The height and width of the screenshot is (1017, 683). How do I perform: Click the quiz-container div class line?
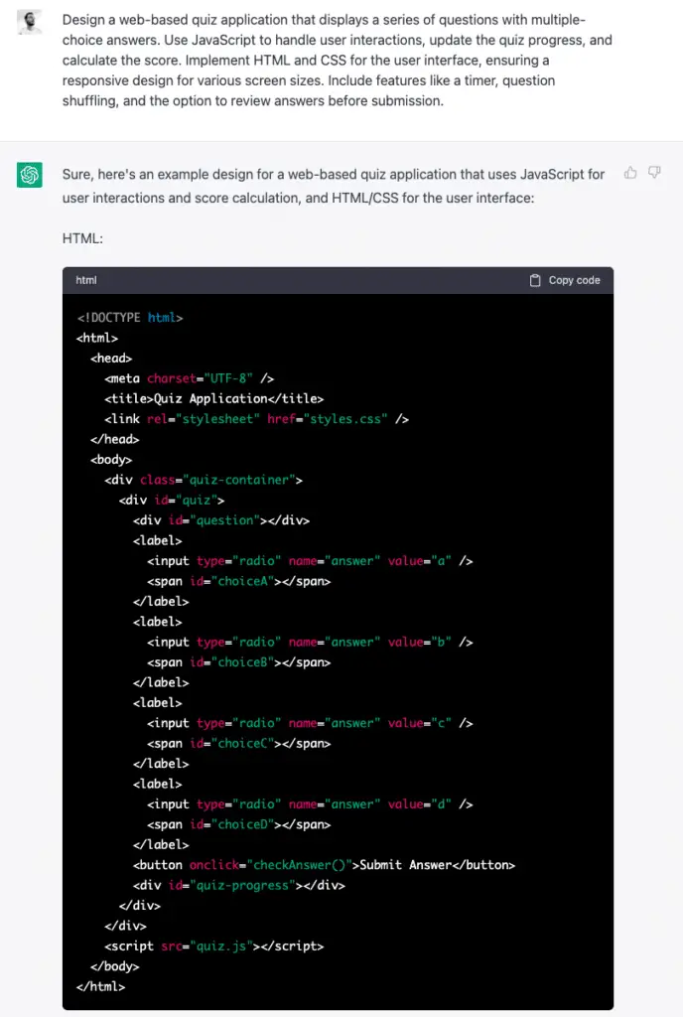coord(204,480)
